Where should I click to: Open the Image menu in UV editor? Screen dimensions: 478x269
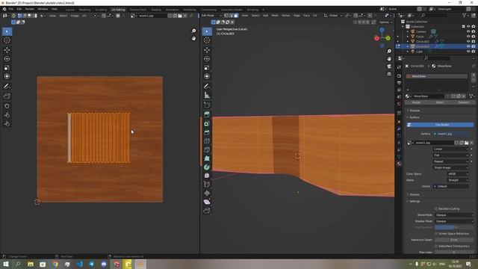[x=75, y=16]
